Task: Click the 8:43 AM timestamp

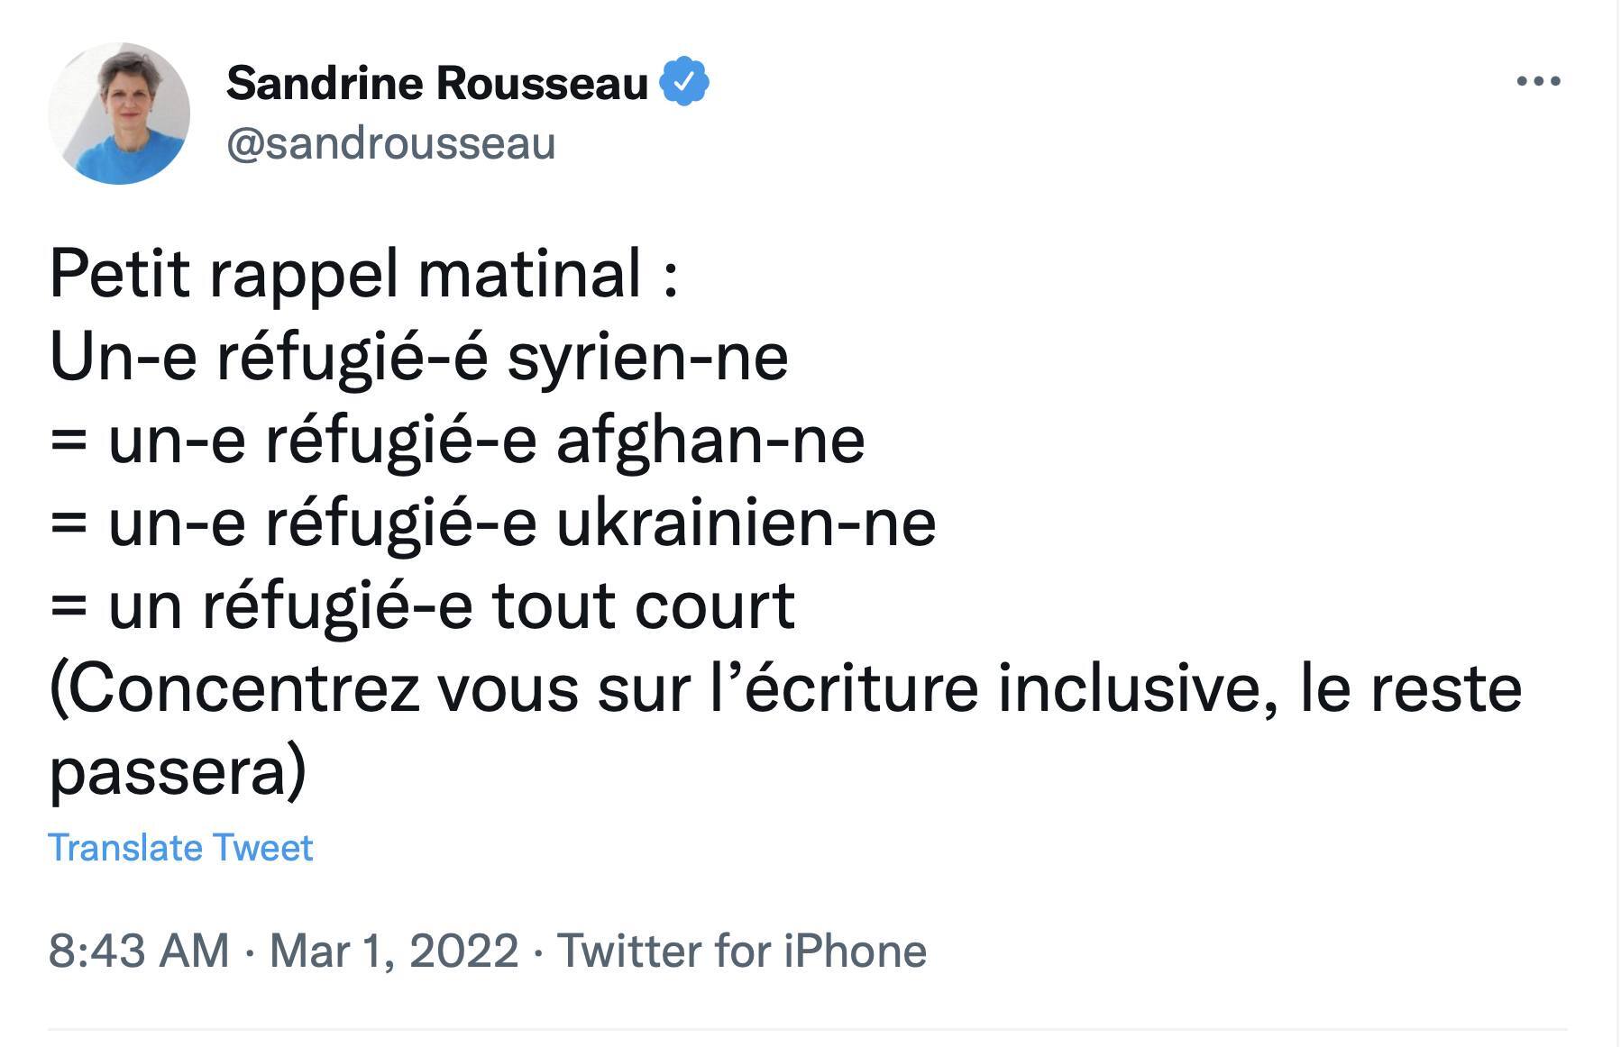Action: click(139, 951)
